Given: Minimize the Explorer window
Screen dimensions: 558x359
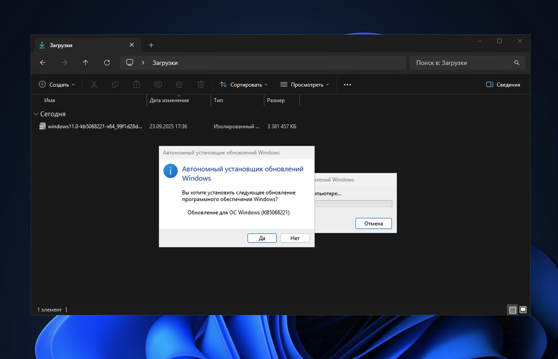Looking at the screenshot, I should pyautogui.click(x=480, y=41).
